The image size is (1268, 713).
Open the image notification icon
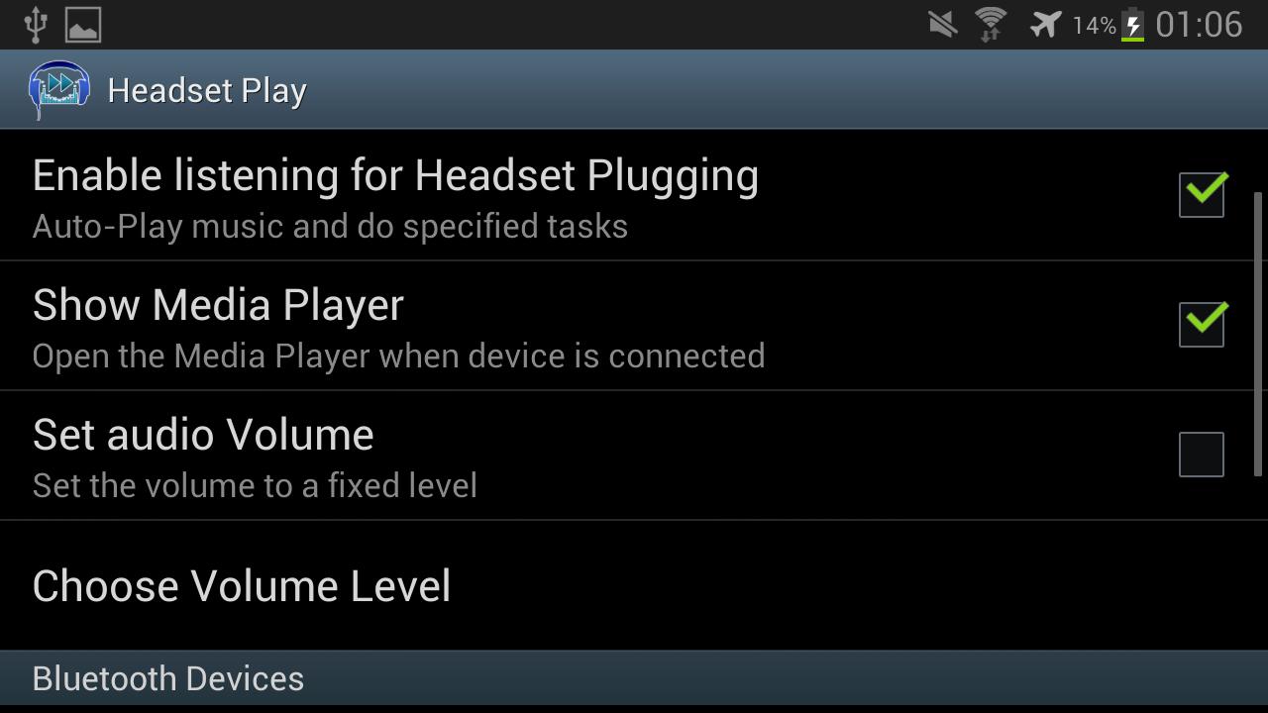pos(83,24)
